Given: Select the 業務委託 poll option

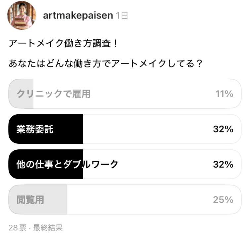Looking at the screenshot, I should click(35, 129).
